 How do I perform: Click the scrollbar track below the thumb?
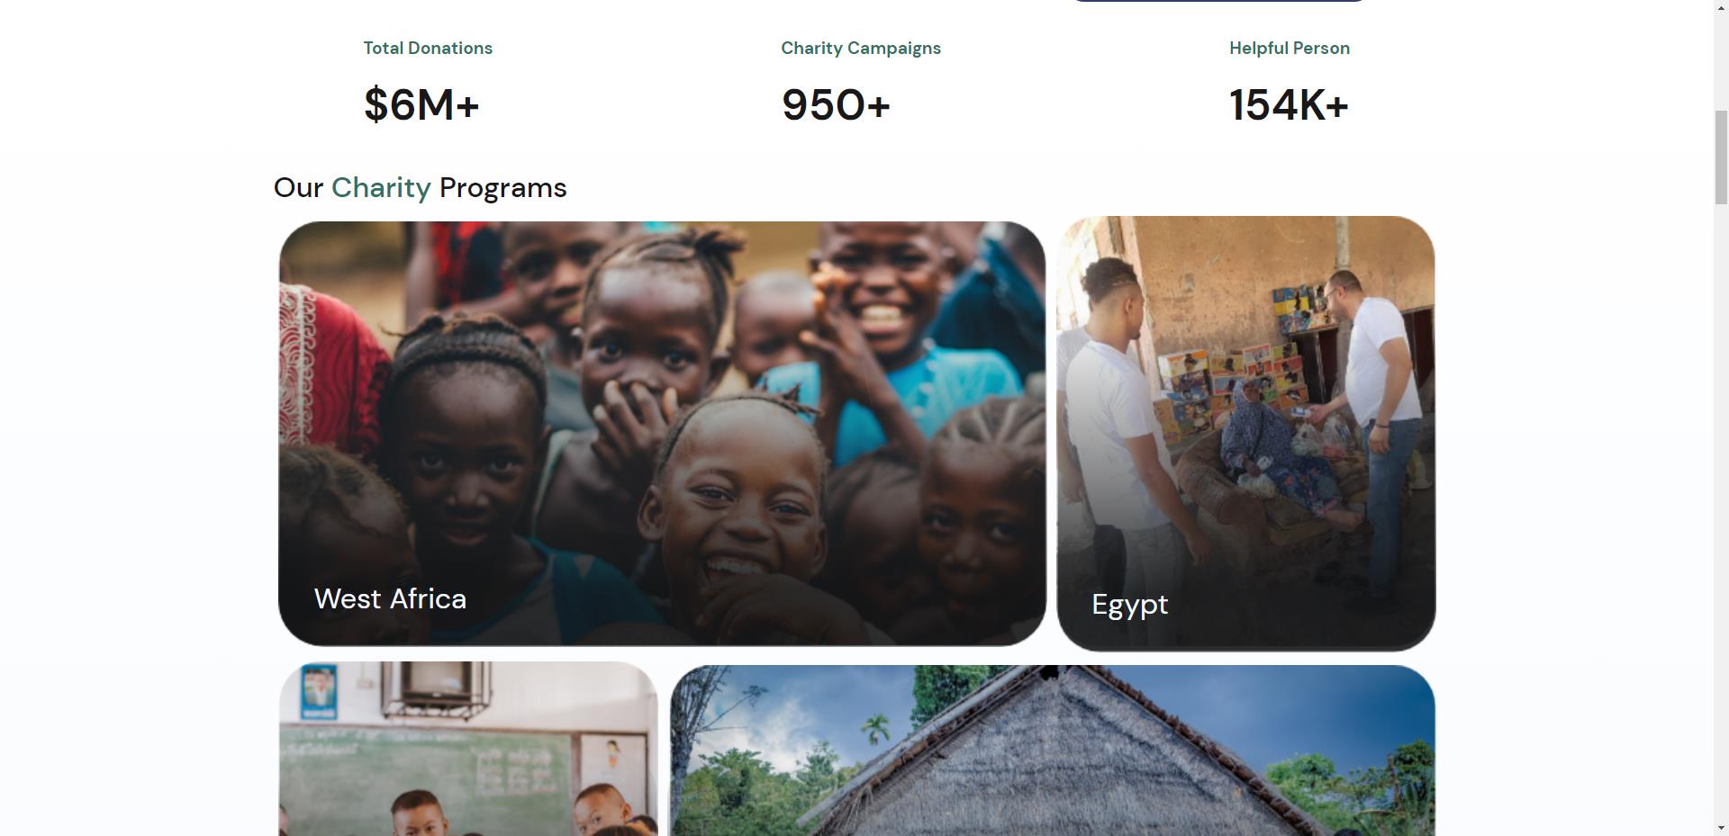(x=1721, y=540)
